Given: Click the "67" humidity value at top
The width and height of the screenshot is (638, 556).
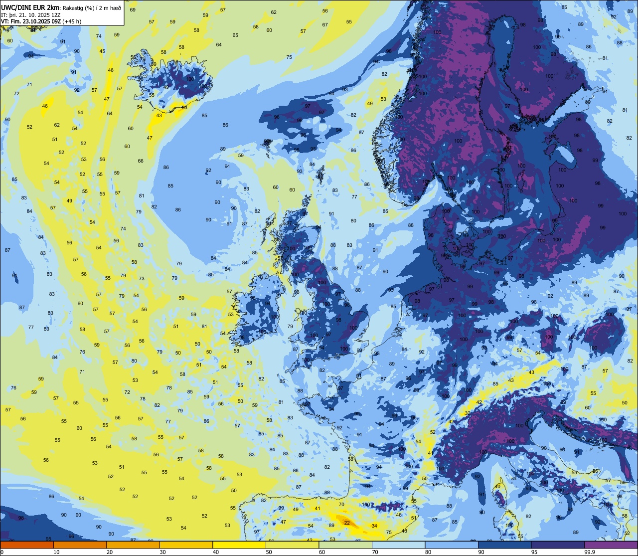Looking at the screenshot, I should pos(325,25).
